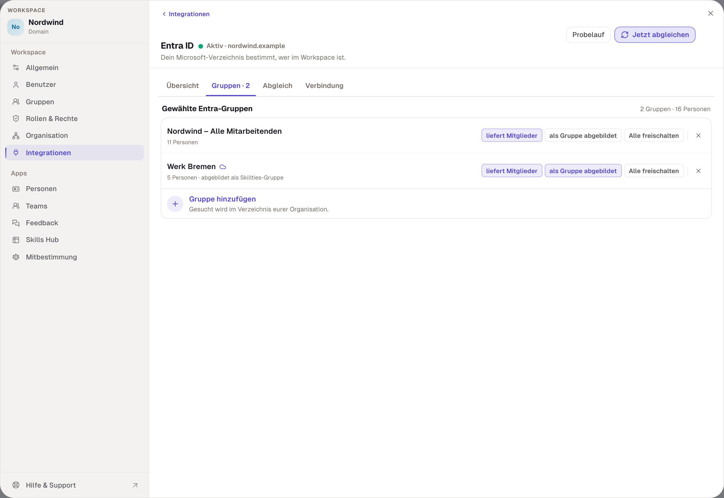Toggle liefert Mitglieder for Werk Bremen
Image resolution: width=724 pixels, height=498 pixels.
[512, 171]
